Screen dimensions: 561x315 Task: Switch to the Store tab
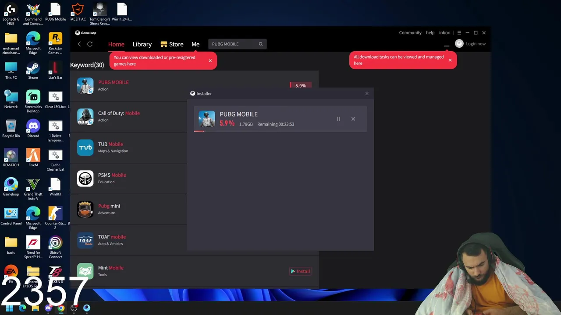click(x=172, y=44)
